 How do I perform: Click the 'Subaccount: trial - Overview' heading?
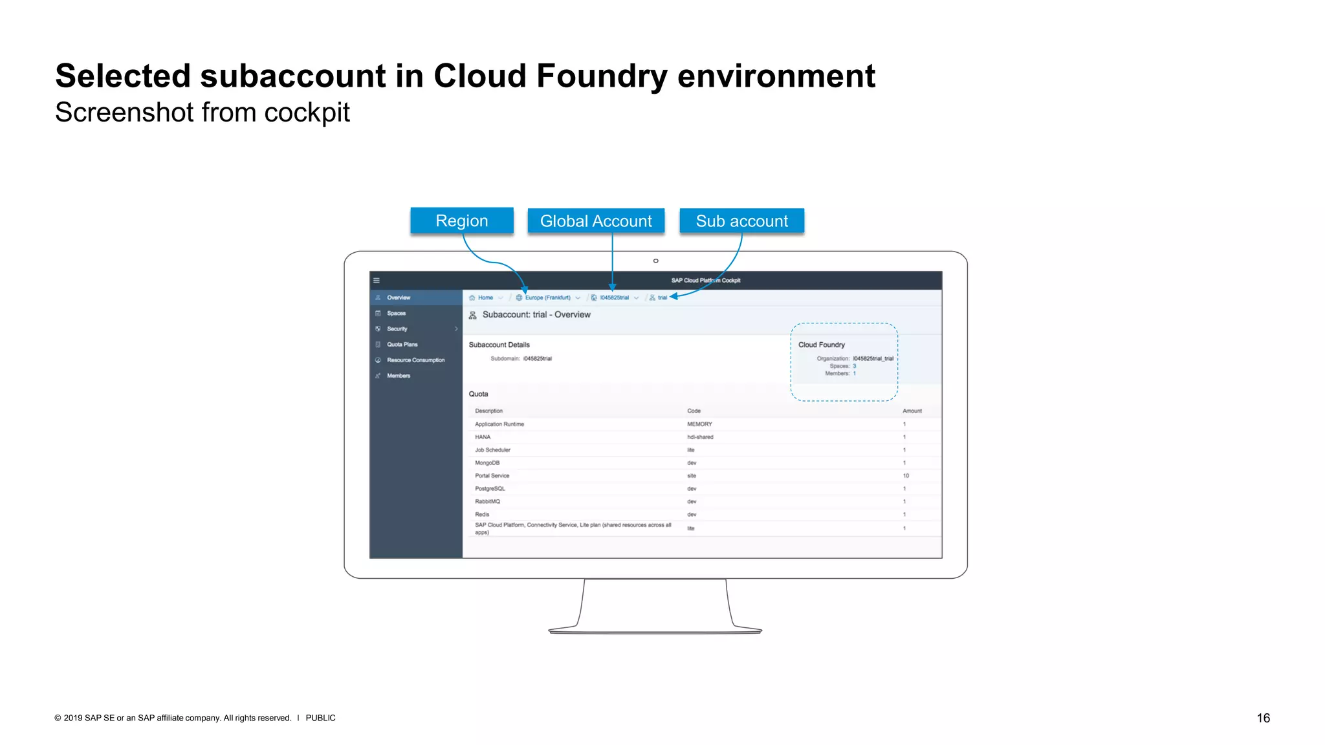tap(536, 315)
